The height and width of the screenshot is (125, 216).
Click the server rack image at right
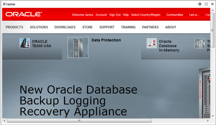pyautogui.click(x=204, y=92)
